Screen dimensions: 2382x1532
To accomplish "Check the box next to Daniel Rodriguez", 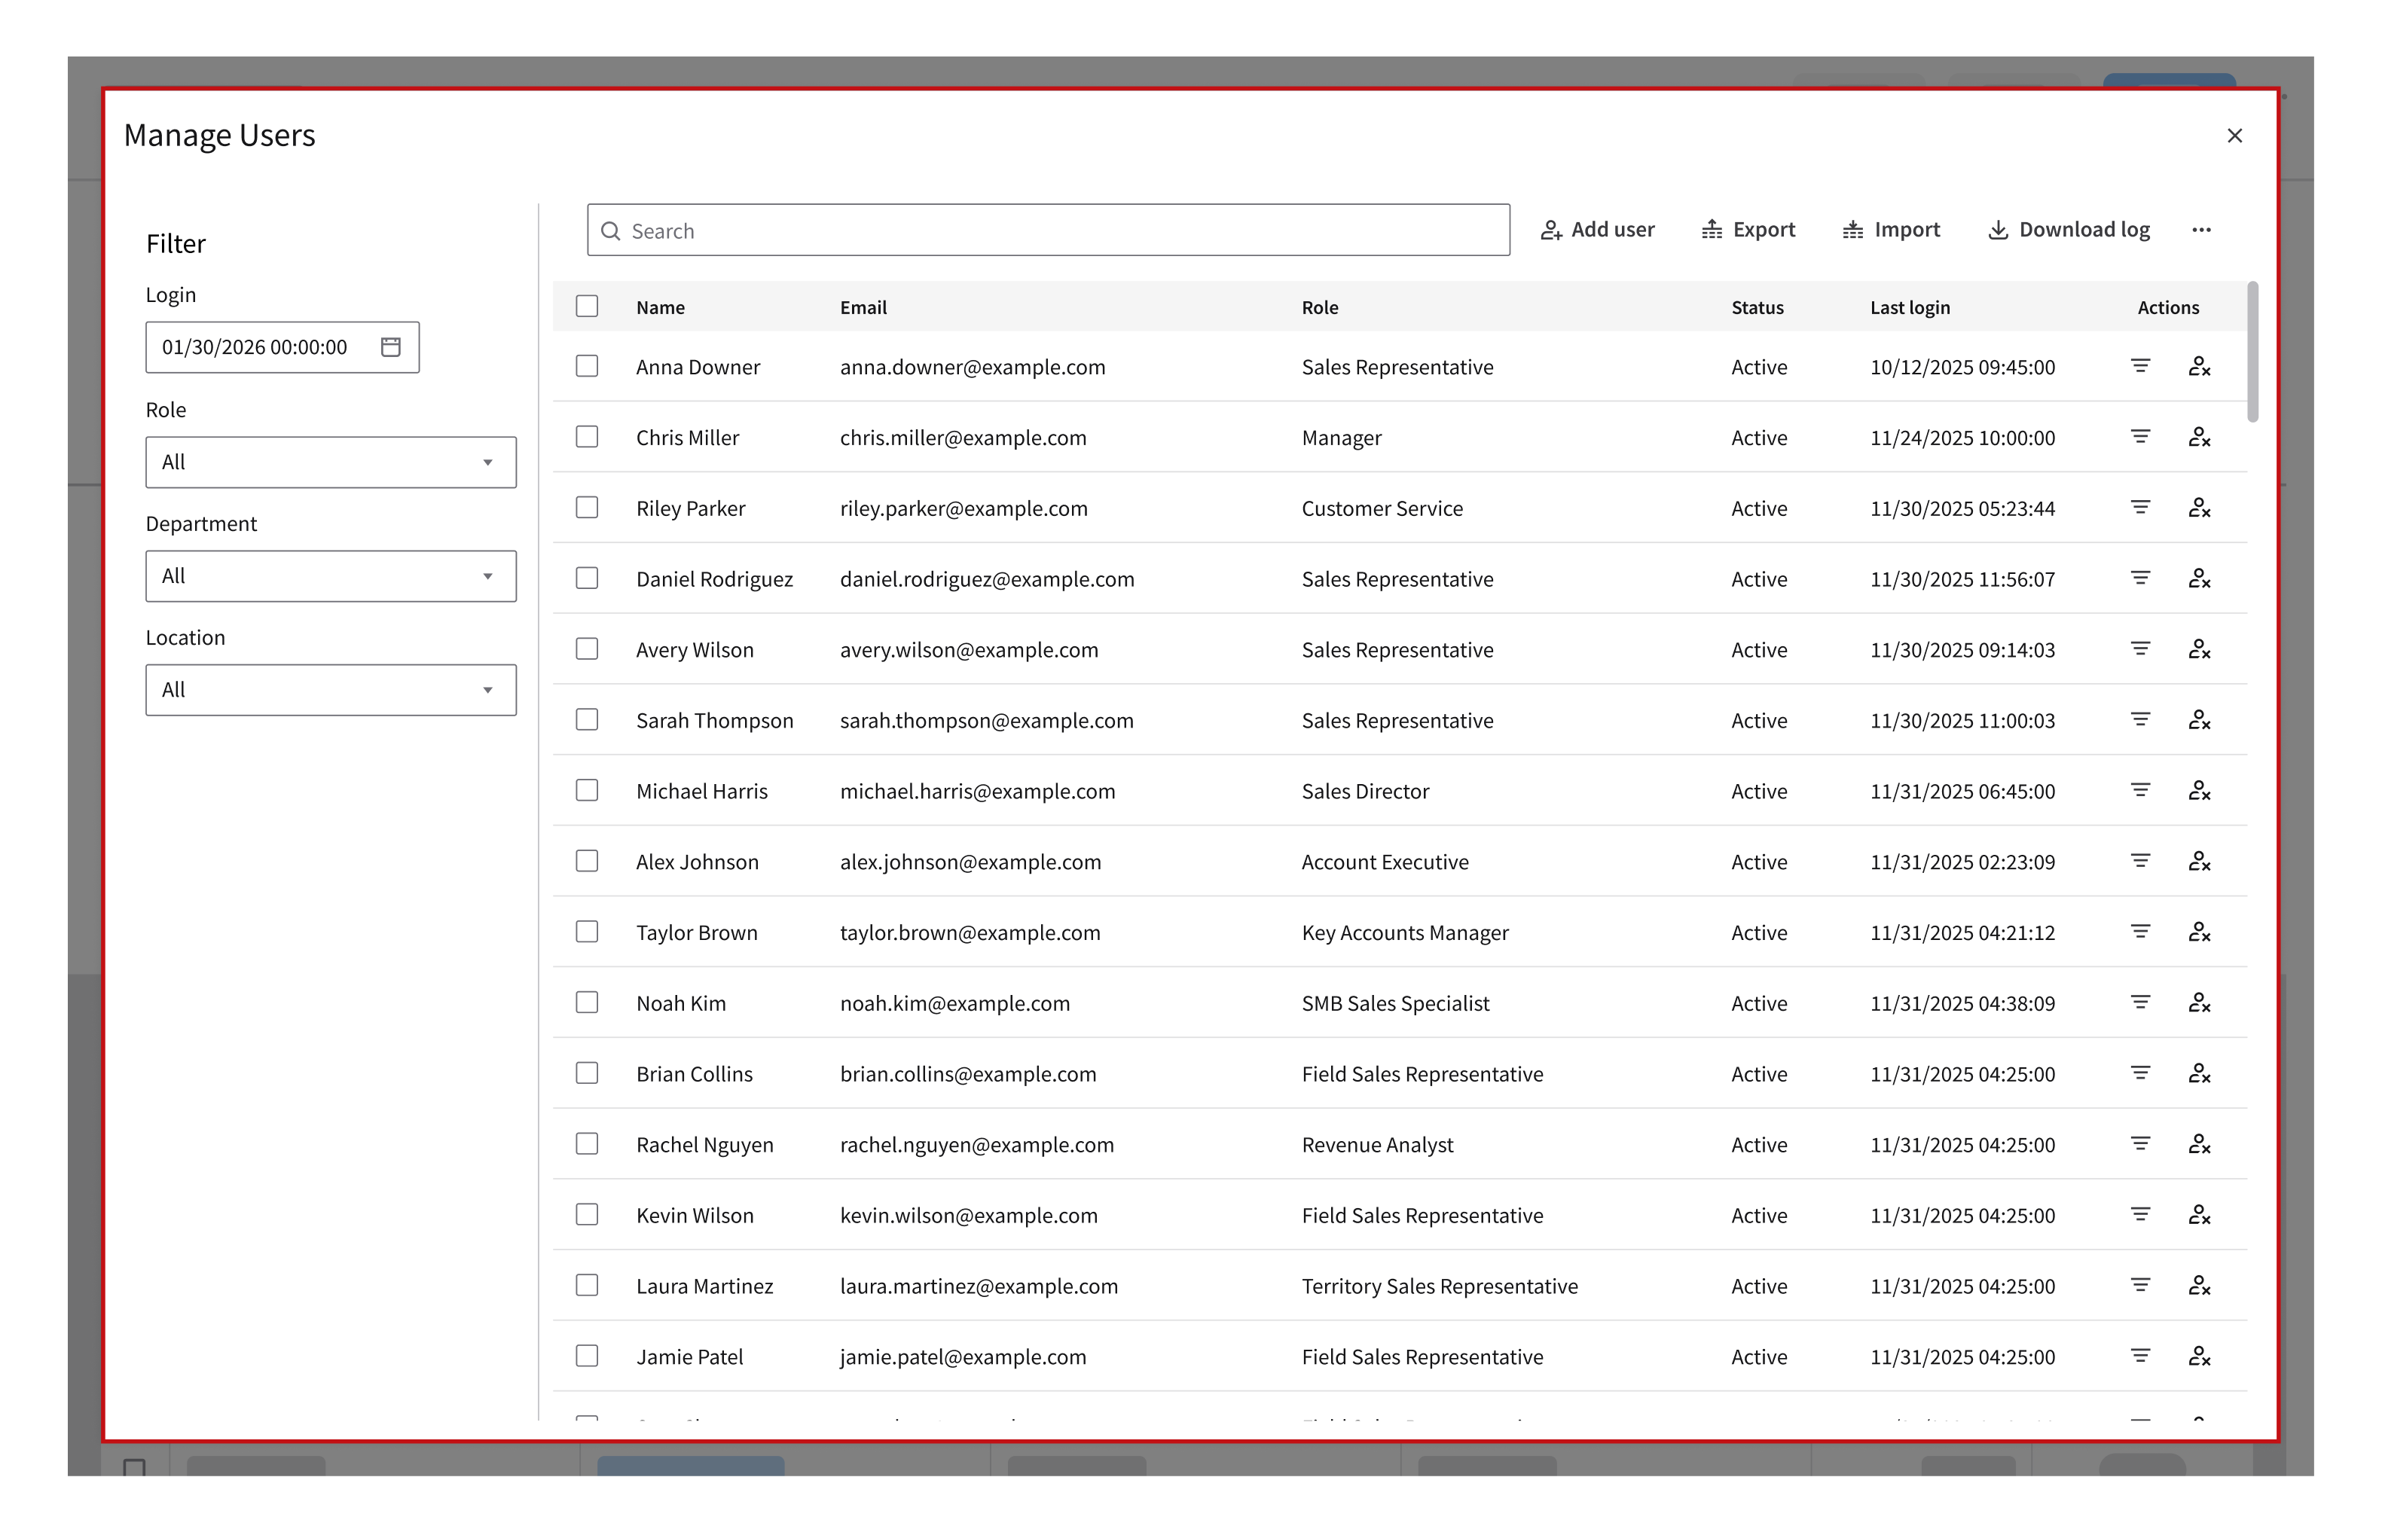I will point(587,579).
